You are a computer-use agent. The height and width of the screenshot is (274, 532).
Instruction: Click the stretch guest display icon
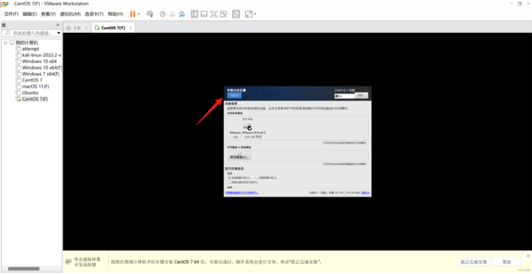(x=249, y=14)
